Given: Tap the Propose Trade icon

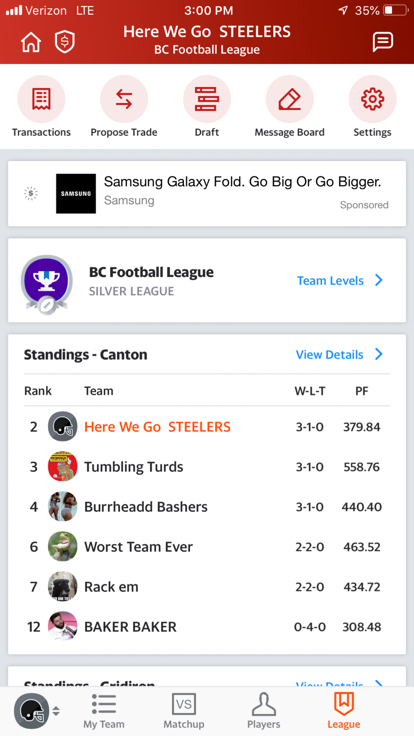Looking at the screenshot, I should (x=124, y=99).
